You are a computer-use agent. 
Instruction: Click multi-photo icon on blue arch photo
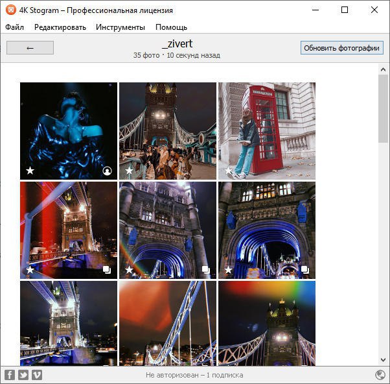[305, 270]
